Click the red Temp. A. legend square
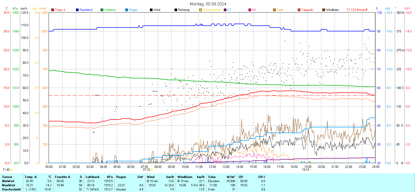 [53, 10]
